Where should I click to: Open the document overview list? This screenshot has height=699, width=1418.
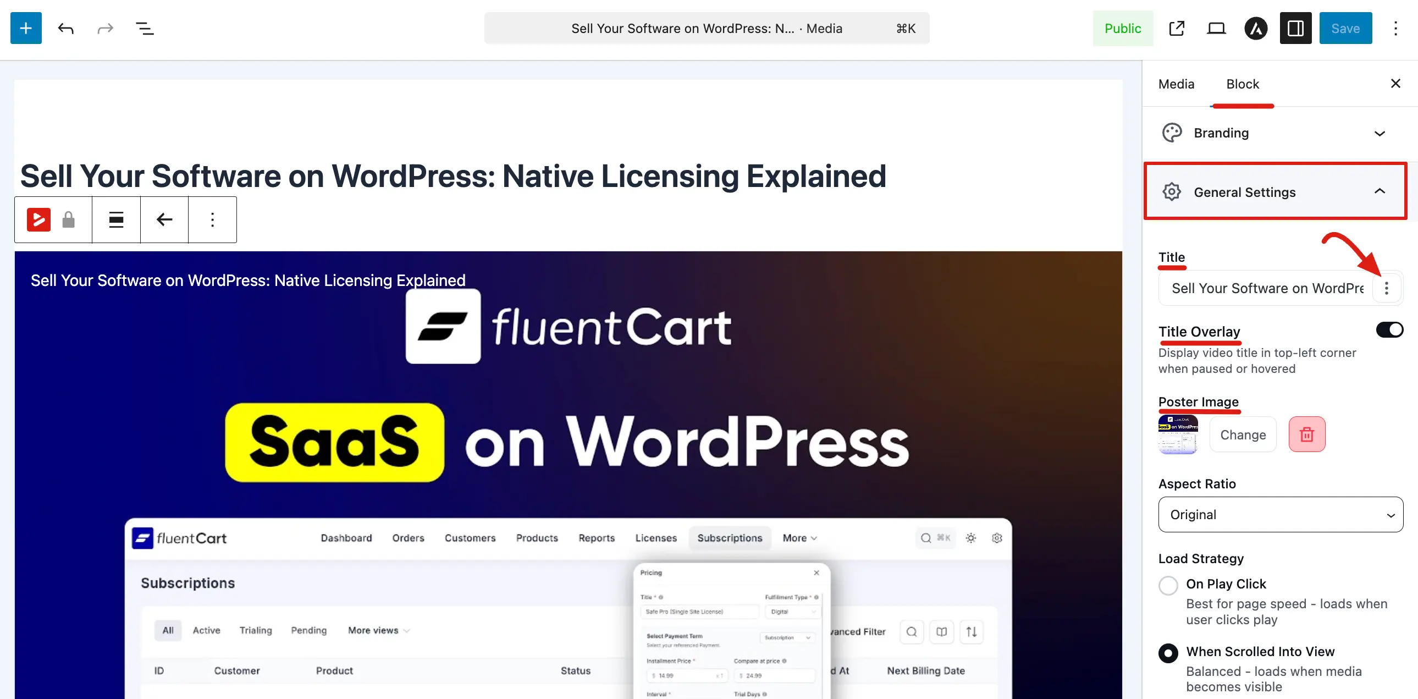click(145, 28)
